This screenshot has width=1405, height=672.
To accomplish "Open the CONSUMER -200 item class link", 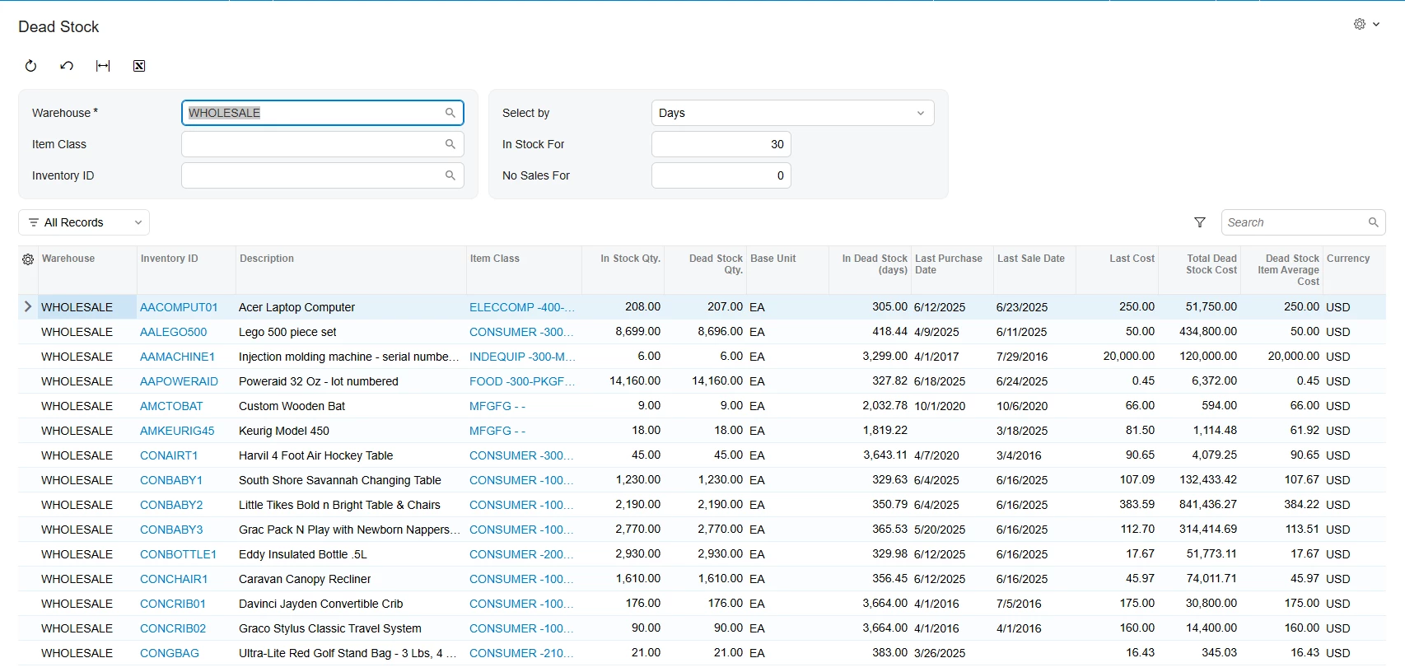I will 521,554.
